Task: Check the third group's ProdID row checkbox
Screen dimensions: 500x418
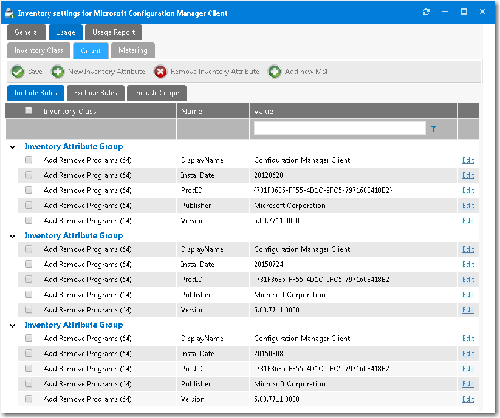Action: 29,368
